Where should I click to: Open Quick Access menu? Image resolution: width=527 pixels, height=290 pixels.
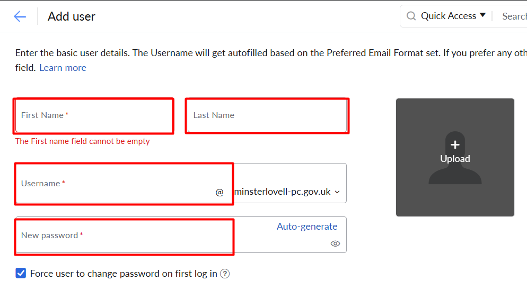point(449,16)
